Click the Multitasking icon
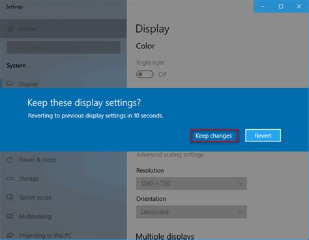Image resolution: width=309 pixels, height=240 pixels. coord(10,216)
